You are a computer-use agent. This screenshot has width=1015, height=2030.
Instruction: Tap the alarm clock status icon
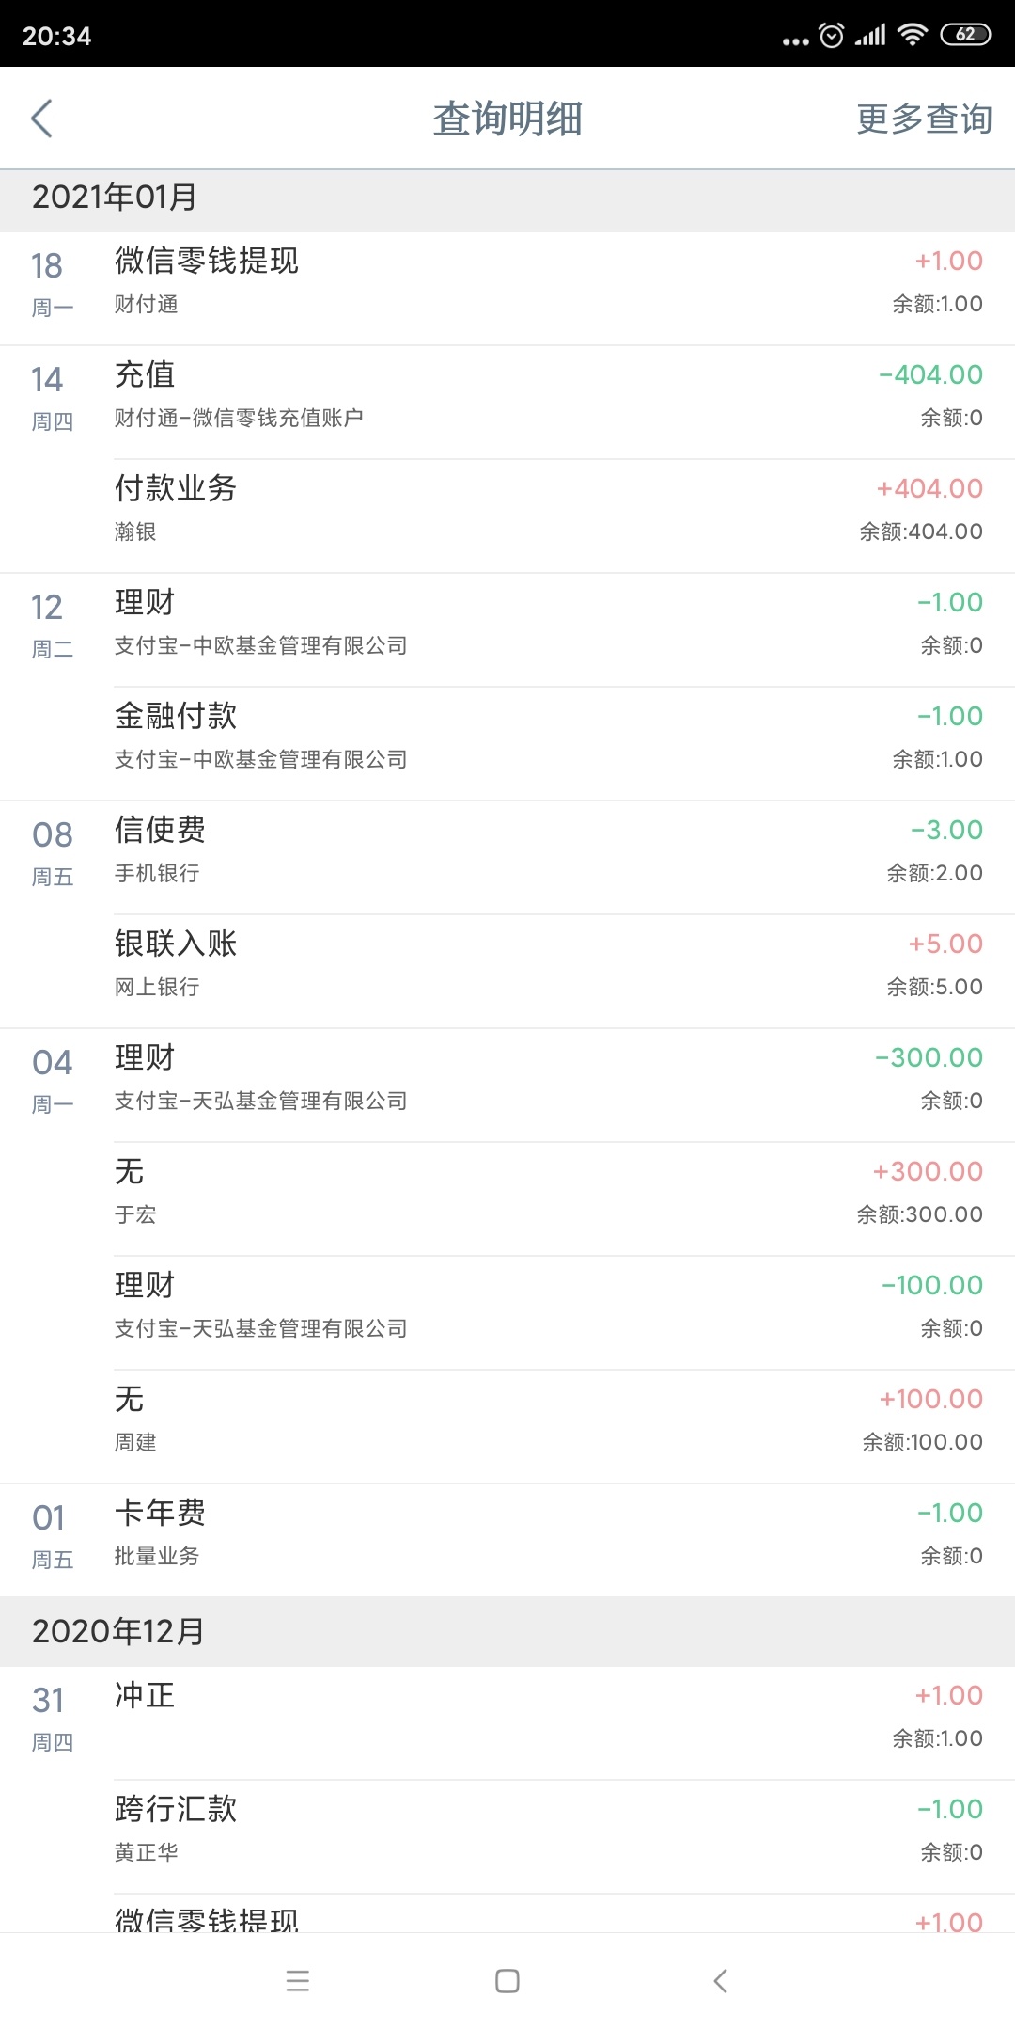[x=832, y=36]
